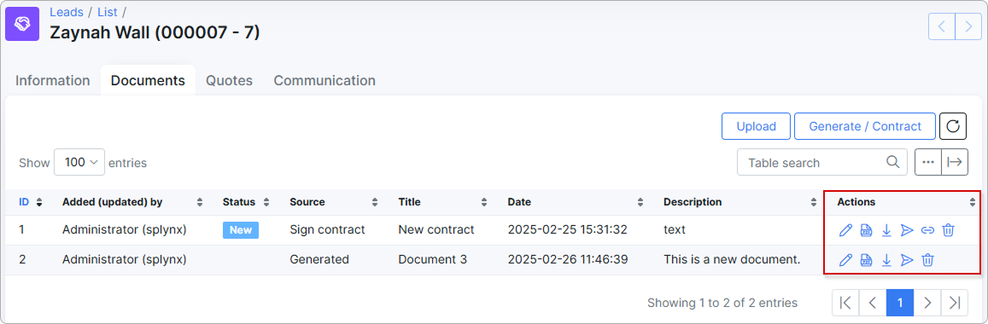The width and height of the screenshot is (988, 324).
Task: Delete the New contract document
Action: click(948, 230)
